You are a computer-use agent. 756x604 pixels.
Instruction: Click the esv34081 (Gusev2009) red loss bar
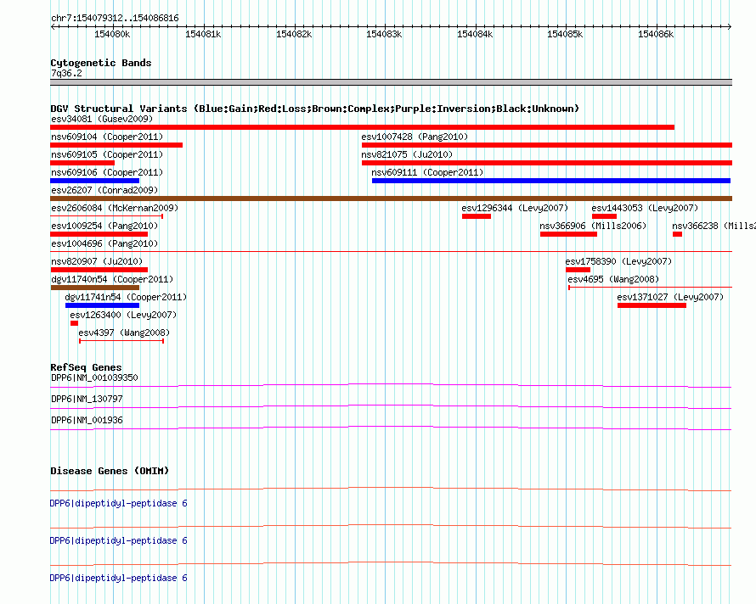(362, 127)
